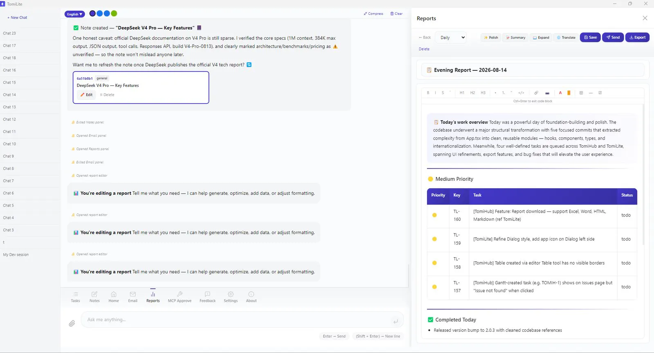
Task: Open the Feedback panel
Action: 208,297
